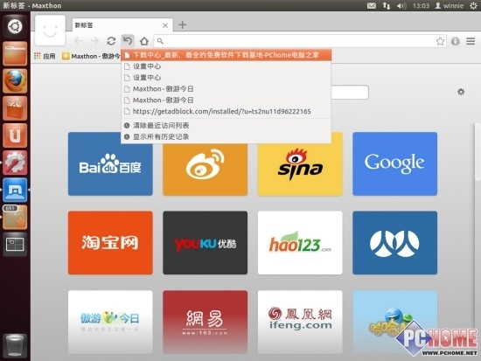Toggle the undo closed-page history dropdown

point(128,41)
